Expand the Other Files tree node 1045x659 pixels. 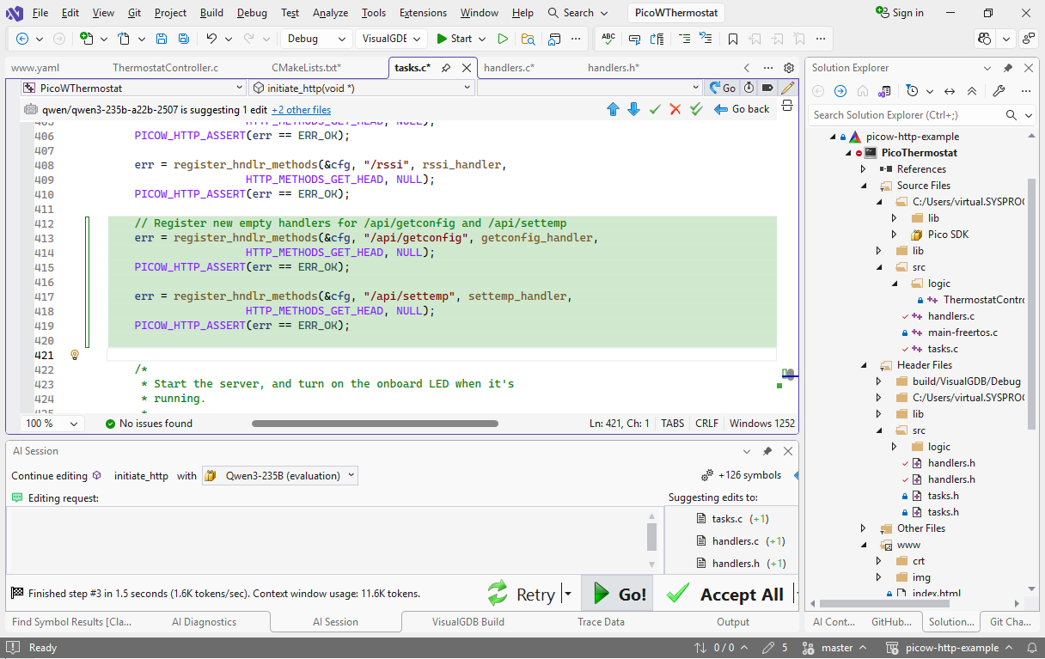[863, 528]
